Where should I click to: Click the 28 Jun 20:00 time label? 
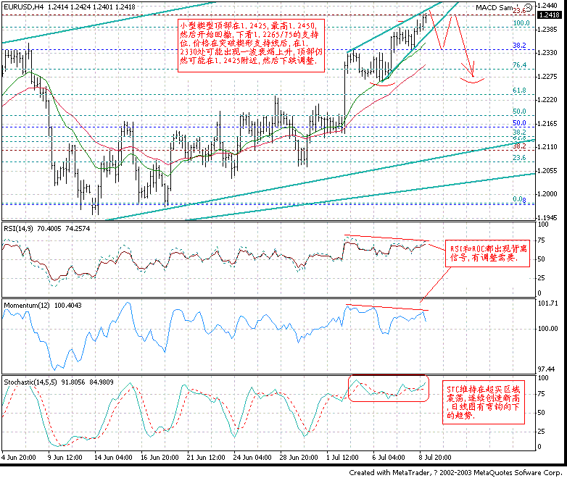point(299,458)
